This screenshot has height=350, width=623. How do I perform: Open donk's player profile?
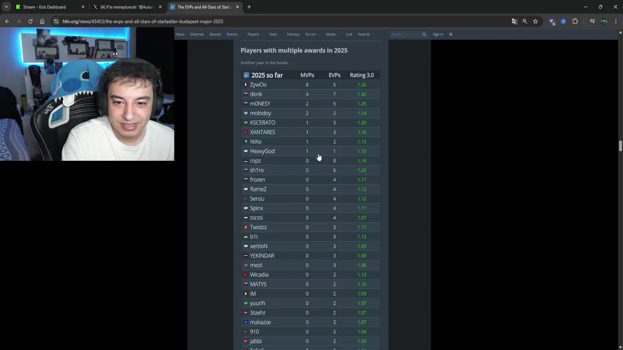(x=256, y=94)
